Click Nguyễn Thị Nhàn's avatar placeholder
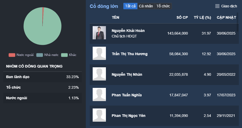The image size is (242, 128). click(x=99, y=74)
